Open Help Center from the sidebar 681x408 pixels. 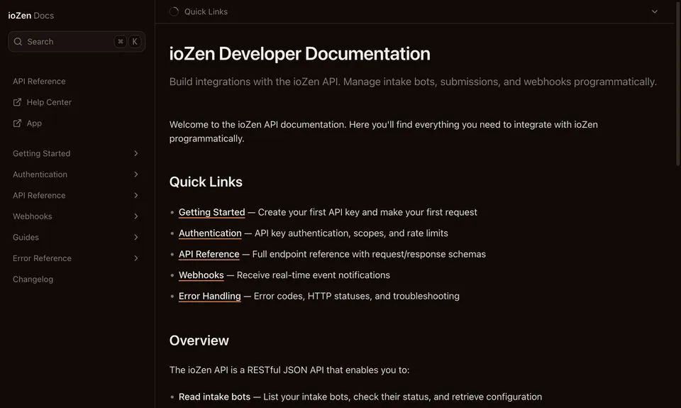coord(49,102)
